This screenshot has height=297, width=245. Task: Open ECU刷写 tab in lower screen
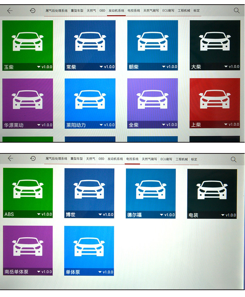(166, 159)
